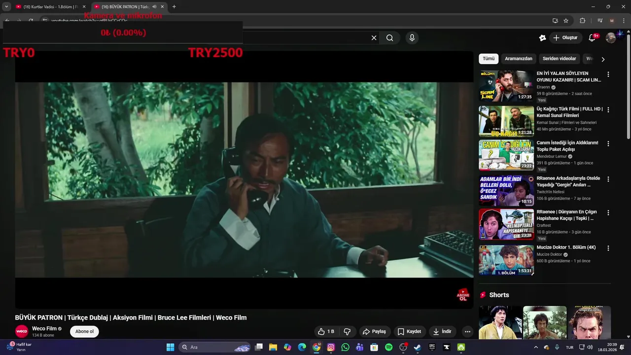Open Chrome's three-dot menu

624,21
